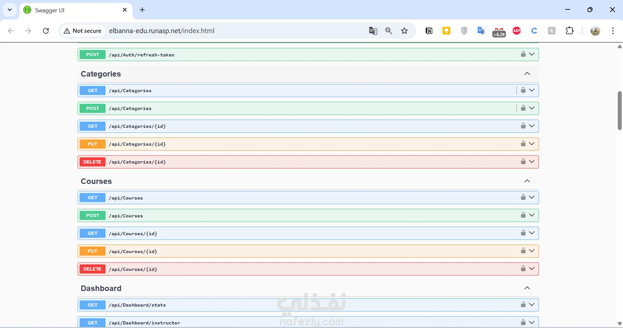Screen dimensions: 623x328
Task: Click the lock icon on GET /api/Courses
Action: coord(523,197)
